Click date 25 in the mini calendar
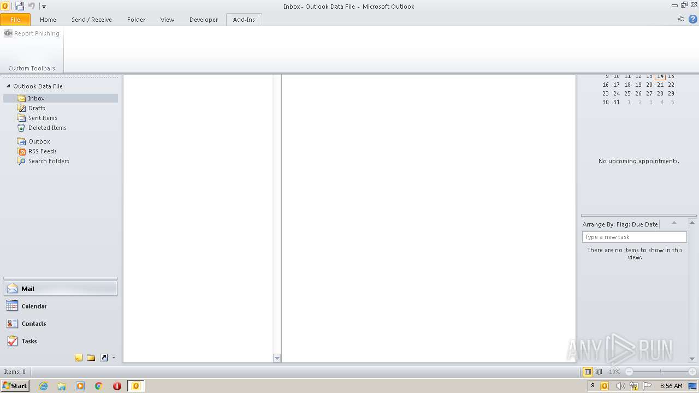The image size is (699, 393). coord(627,93)
